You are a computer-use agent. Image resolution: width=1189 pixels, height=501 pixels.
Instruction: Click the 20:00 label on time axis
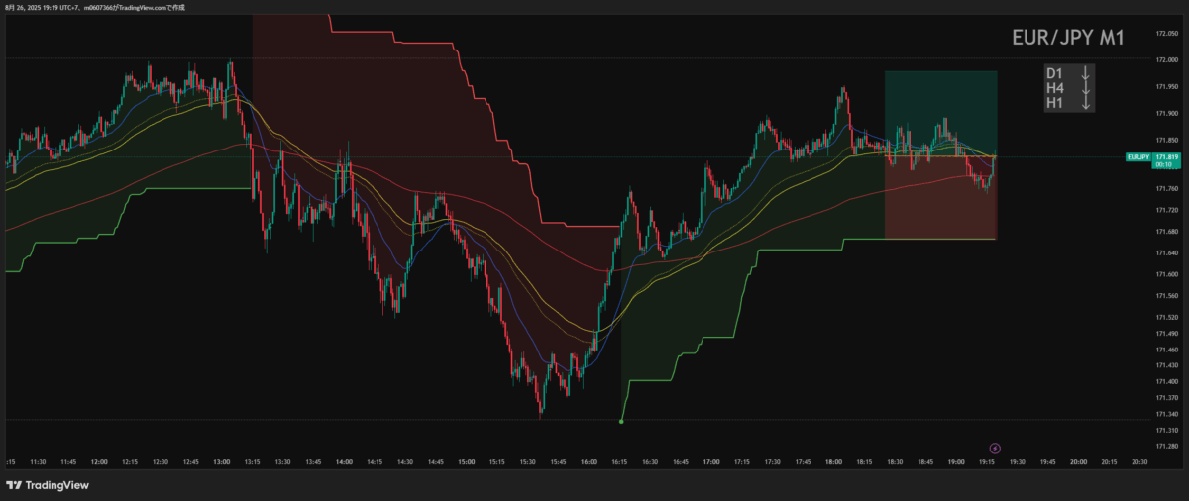(1079, 461)
